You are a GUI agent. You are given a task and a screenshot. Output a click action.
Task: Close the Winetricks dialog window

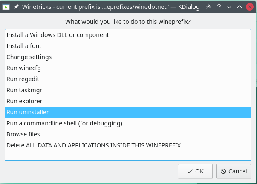[x=249, y=7]
